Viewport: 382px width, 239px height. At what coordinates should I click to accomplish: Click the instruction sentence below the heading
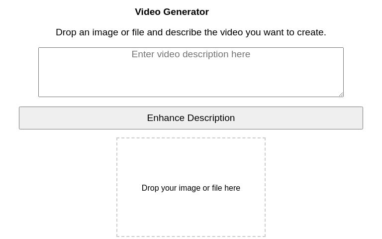pyautogui.click(x=191, y=32)
